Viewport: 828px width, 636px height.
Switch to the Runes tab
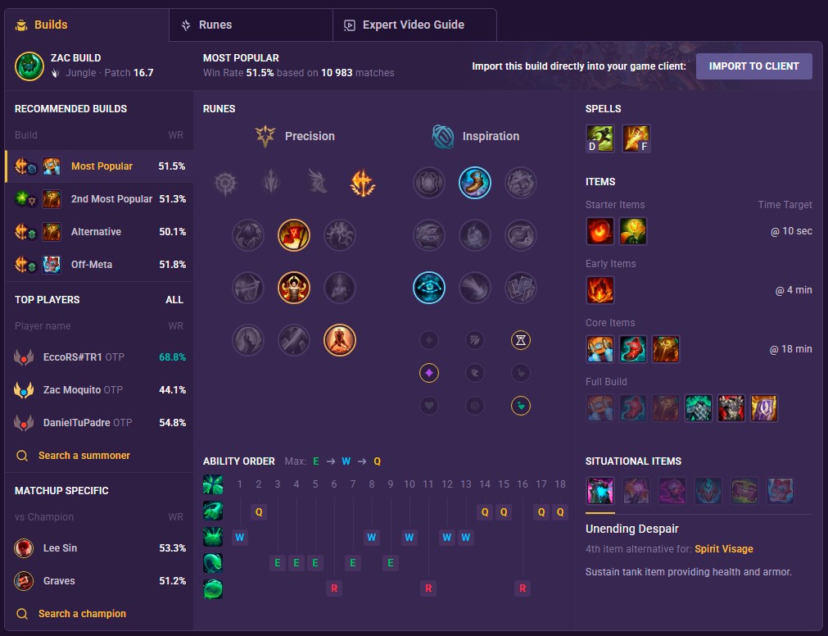pos(251,25)
